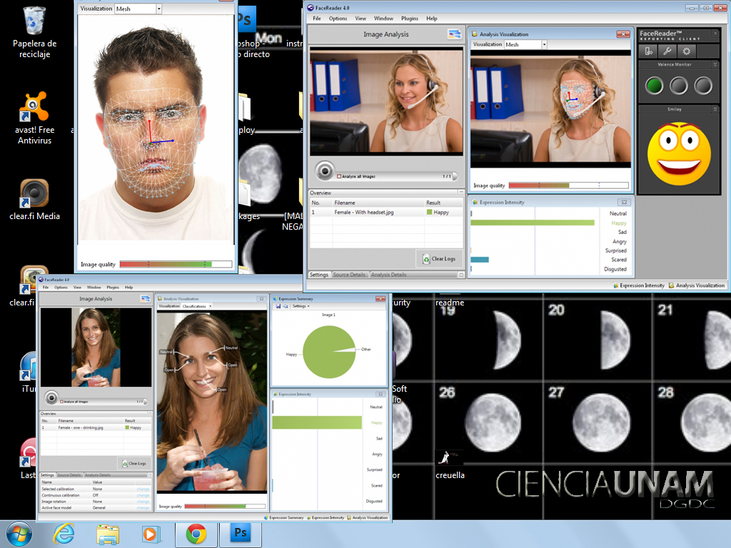Open the Settings dropdown in Expression Summary
The height and width of the screenshot is (548, 731).
(302, 306)
